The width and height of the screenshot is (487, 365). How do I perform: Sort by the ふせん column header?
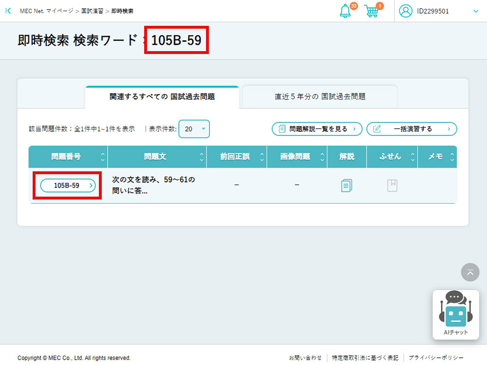(x=392, y=156)
